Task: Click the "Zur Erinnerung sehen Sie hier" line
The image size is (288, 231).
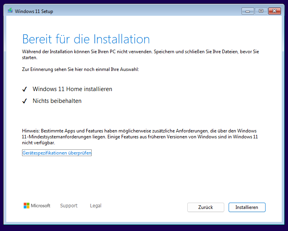Action: [x=80, y=69]
